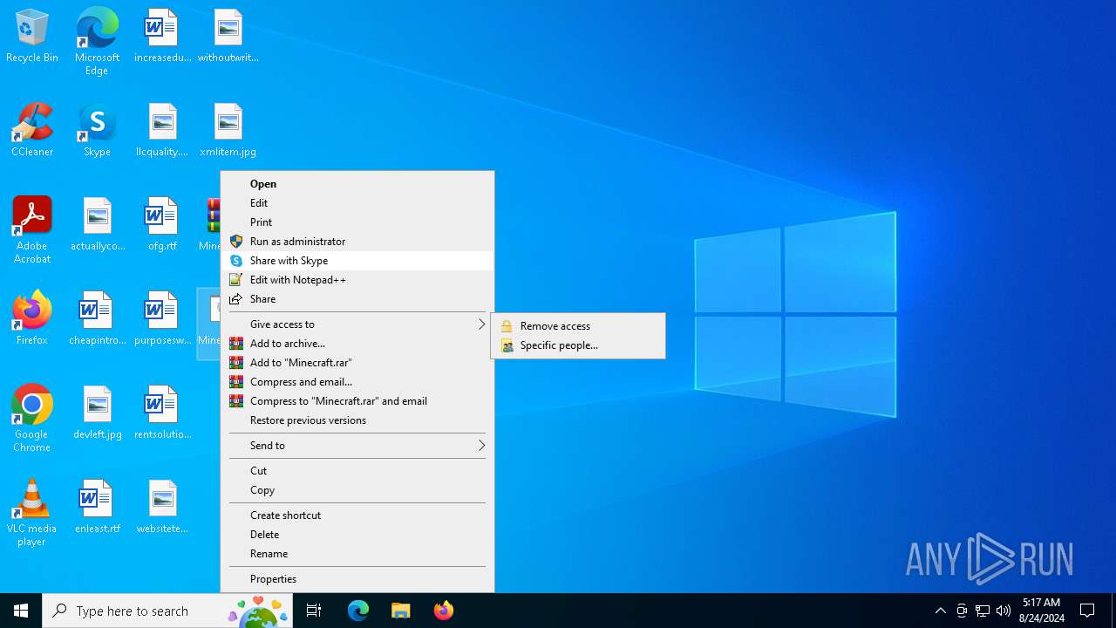Image resolution: width=1116 pixels, height=628 pixels.
Task: Select the purposesw... Word document icon
Action: tap(162, 319)
